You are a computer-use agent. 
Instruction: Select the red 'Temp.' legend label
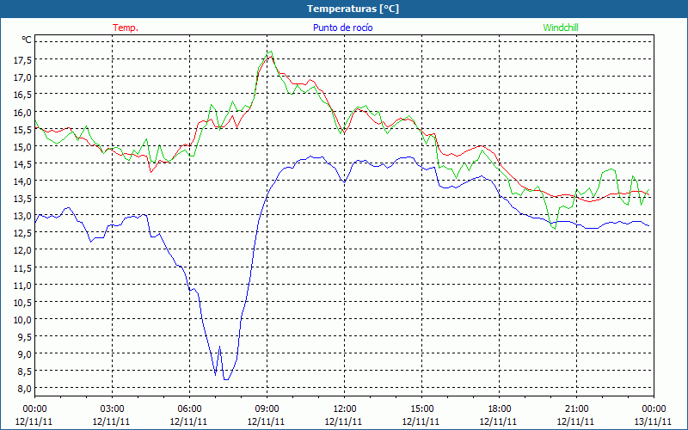coord(126,28)
